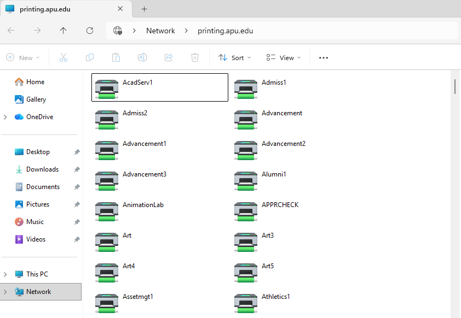Select the Assetmgt1 printer icon

click(x=107, y=303)
